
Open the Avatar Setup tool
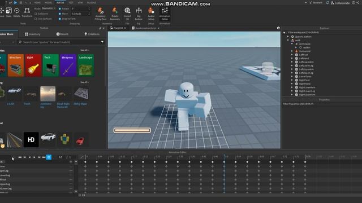(151, 14)
